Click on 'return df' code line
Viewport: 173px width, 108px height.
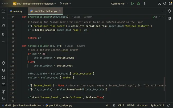[x=34, y=38]
